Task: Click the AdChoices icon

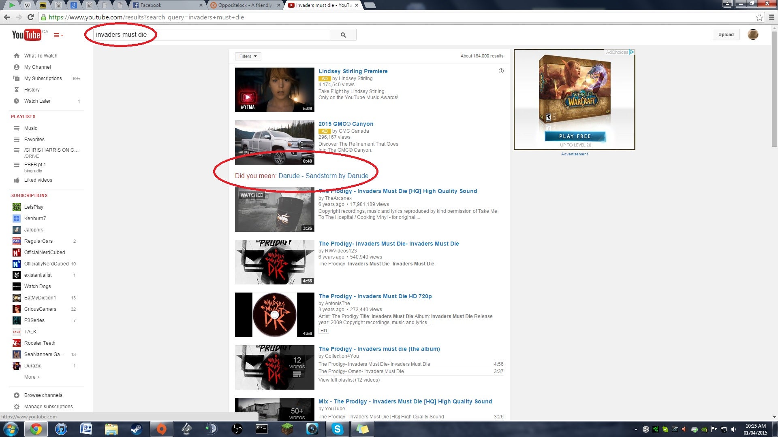Action: (x=631, y=52)
